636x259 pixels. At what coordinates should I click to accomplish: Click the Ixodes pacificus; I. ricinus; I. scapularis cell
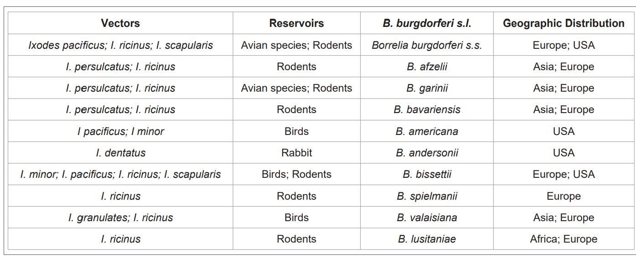coord(120,45)
